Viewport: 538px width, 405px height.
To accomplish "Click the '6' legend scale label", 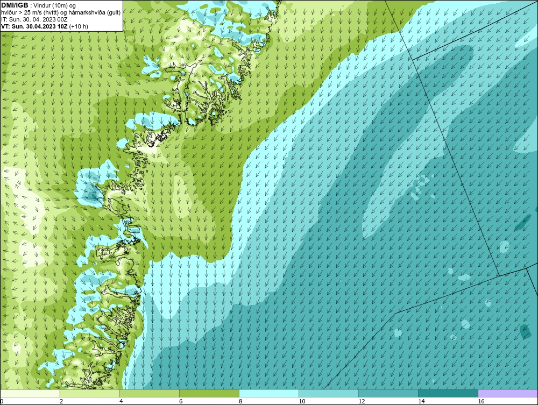I will click(181, 401).
